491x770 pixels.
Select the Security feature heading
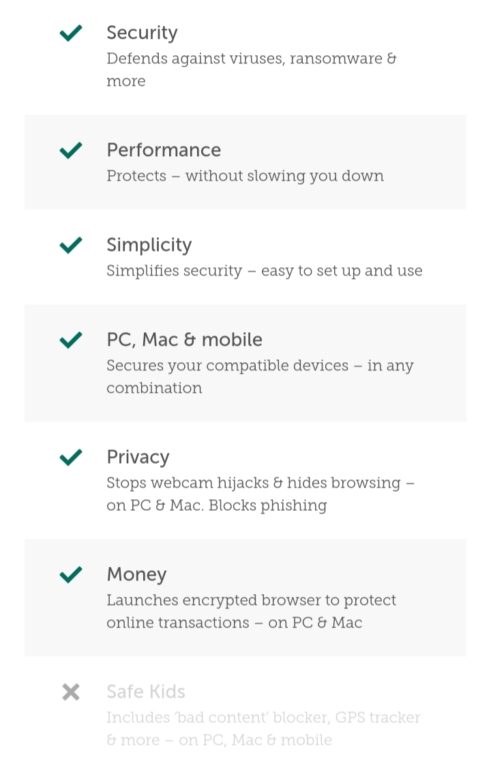[142, 33]
